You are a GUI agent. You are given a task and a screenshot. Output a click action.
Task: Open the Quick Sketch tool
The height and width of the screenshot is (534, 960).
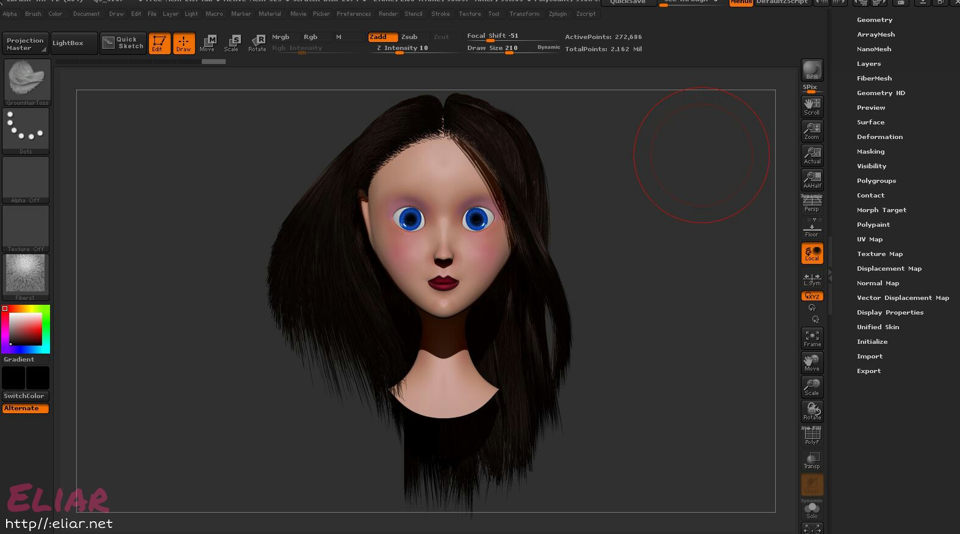tap(123, 43)
